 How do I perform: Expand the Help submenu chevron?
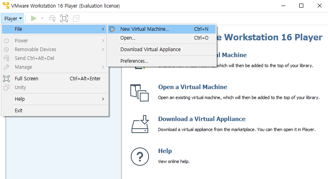tap(103, 99)
